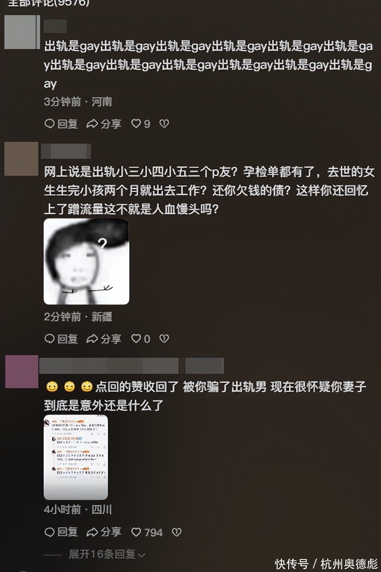Open blurred username of third commenter
Image resolution: width=381 pixels, height=572 pixels.
point(132,366)
